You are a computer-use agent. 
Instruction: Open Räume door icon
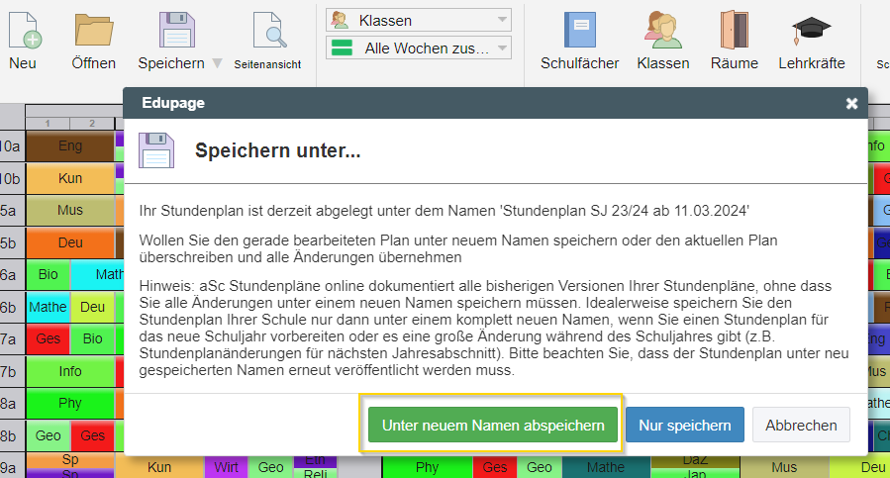click(734, 30)
